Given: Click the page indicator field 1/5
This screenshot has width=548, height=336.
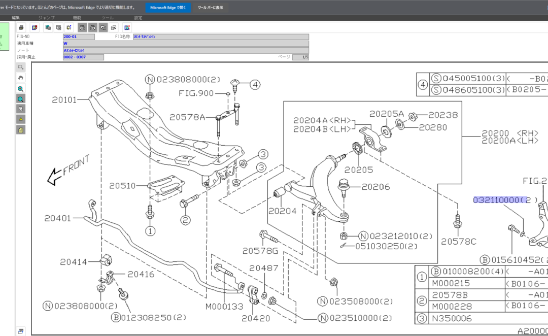Looking at the screenshot, I should click(300, 57).
